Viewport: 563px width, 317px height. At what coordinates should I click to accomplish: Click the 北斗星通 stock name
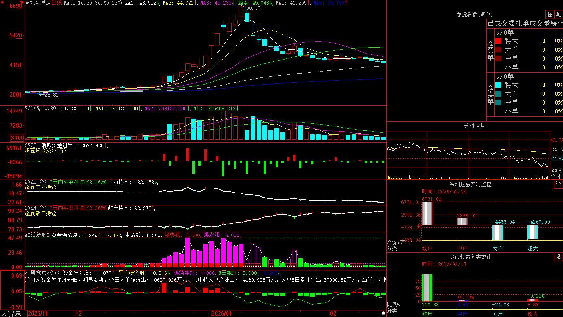coord(40,3)
